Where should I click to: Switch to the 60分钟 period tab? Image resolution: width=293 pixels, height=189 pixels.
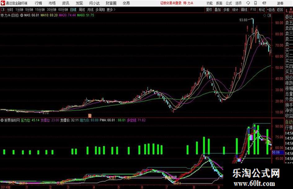coord(63,10)
